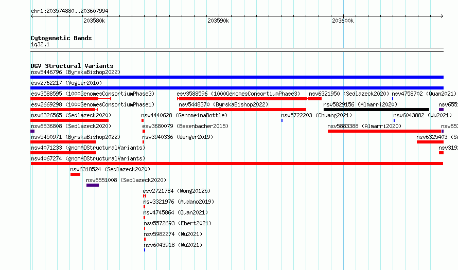458x270 pixels.
Task: Click the blue marker under nsv5722203
Action: (x=282, y=120)
